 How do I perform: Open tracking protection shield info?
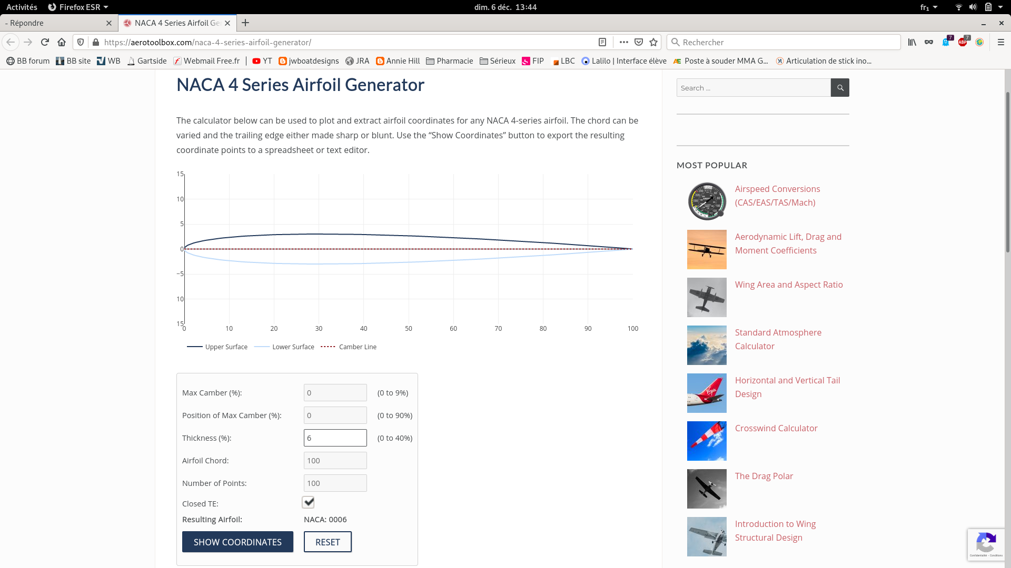[81, 42]
